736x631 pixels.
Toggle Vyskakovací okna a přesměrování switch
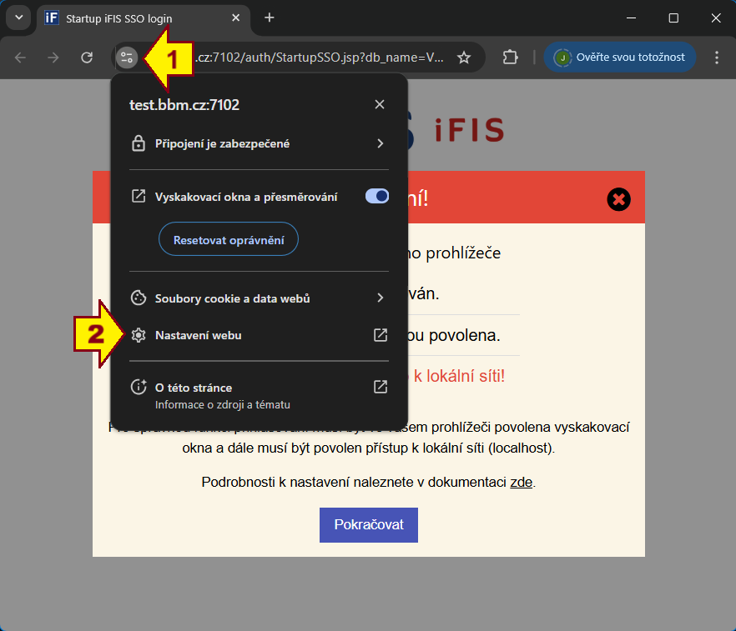377,196
